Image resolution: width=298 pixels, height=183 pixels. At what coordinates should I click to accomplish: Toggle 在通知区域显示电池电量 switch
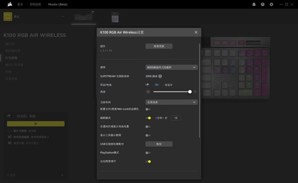[148, 127]
